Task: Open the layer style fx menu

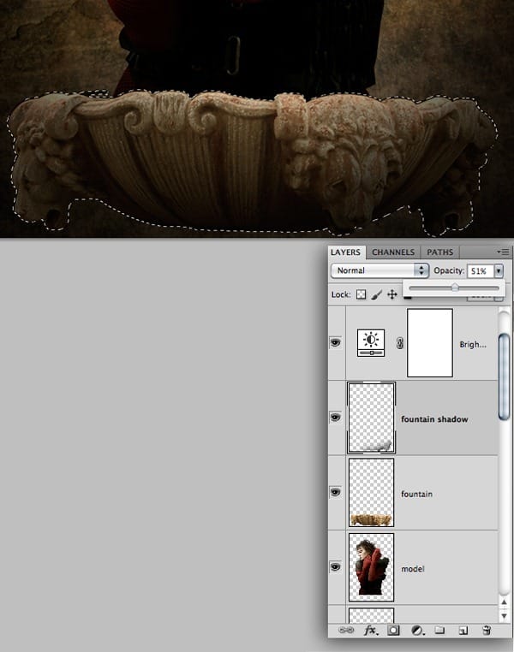Action: (x=371, y=631)
